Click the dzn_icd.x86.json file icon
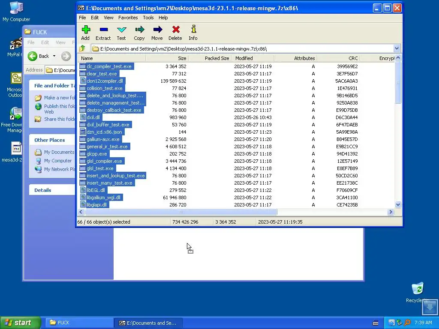Viewport: 439px width, 329px height. click(x=83, y=132)
